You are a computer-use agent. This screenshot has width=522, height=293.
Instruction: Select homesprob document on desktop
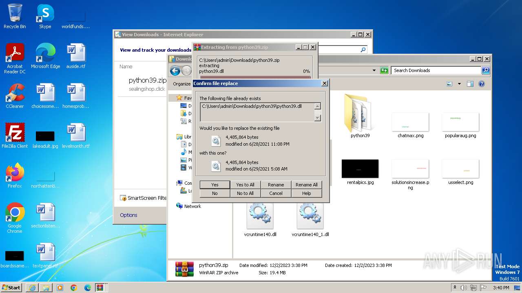tap(76, 96)
